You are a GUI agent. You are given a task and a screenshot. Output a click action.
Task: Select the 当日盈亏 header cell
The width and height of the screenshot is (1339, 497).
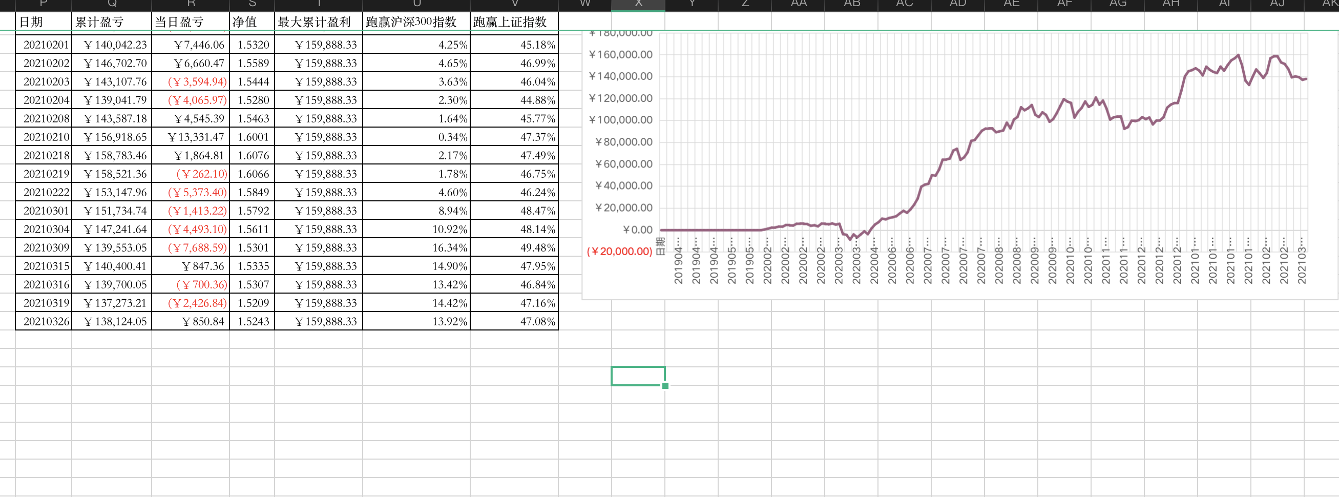[x=191, y=22]
